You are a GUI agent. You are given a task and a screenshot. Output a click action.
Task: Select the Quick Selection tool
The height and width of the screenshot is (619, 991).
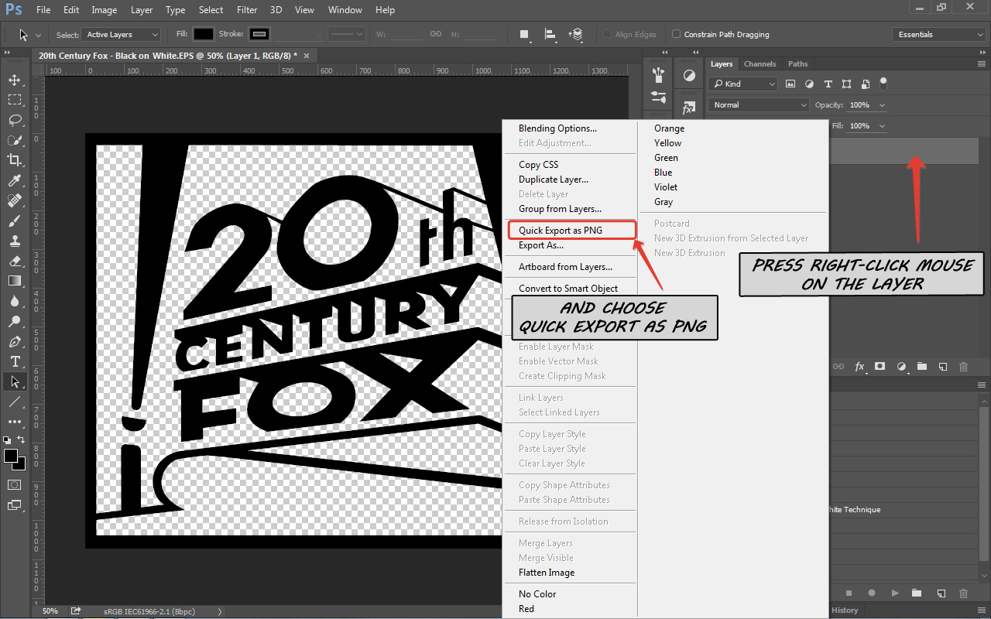(15, 140)
